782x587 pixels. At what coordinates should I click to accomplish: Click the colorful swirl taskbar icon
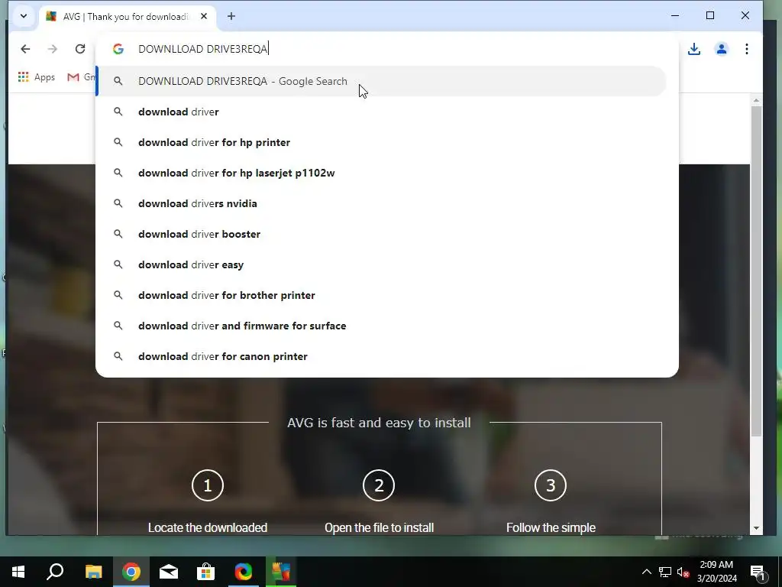[244, 572]
